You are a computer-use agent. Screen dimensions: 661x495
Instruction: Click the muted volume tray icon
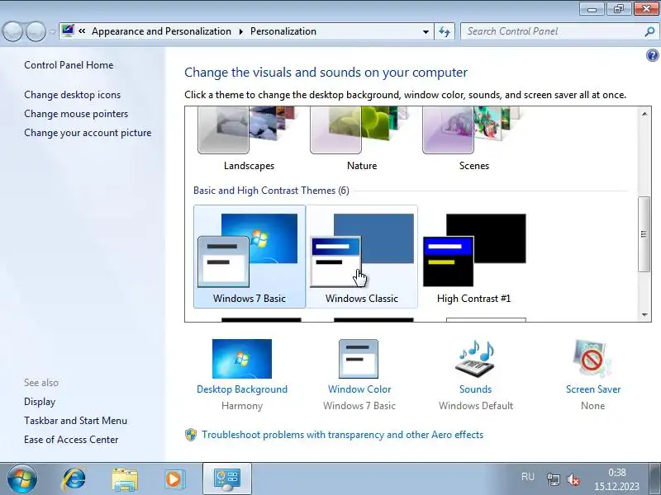573,479
